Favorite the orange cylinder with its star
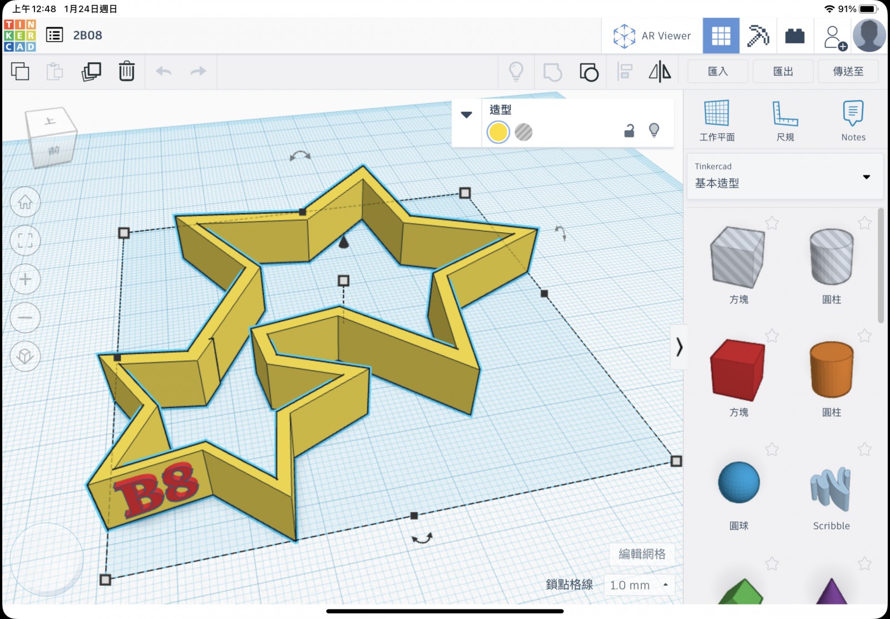This screenshot has height=619, width=890. click(x=864, y=336)
